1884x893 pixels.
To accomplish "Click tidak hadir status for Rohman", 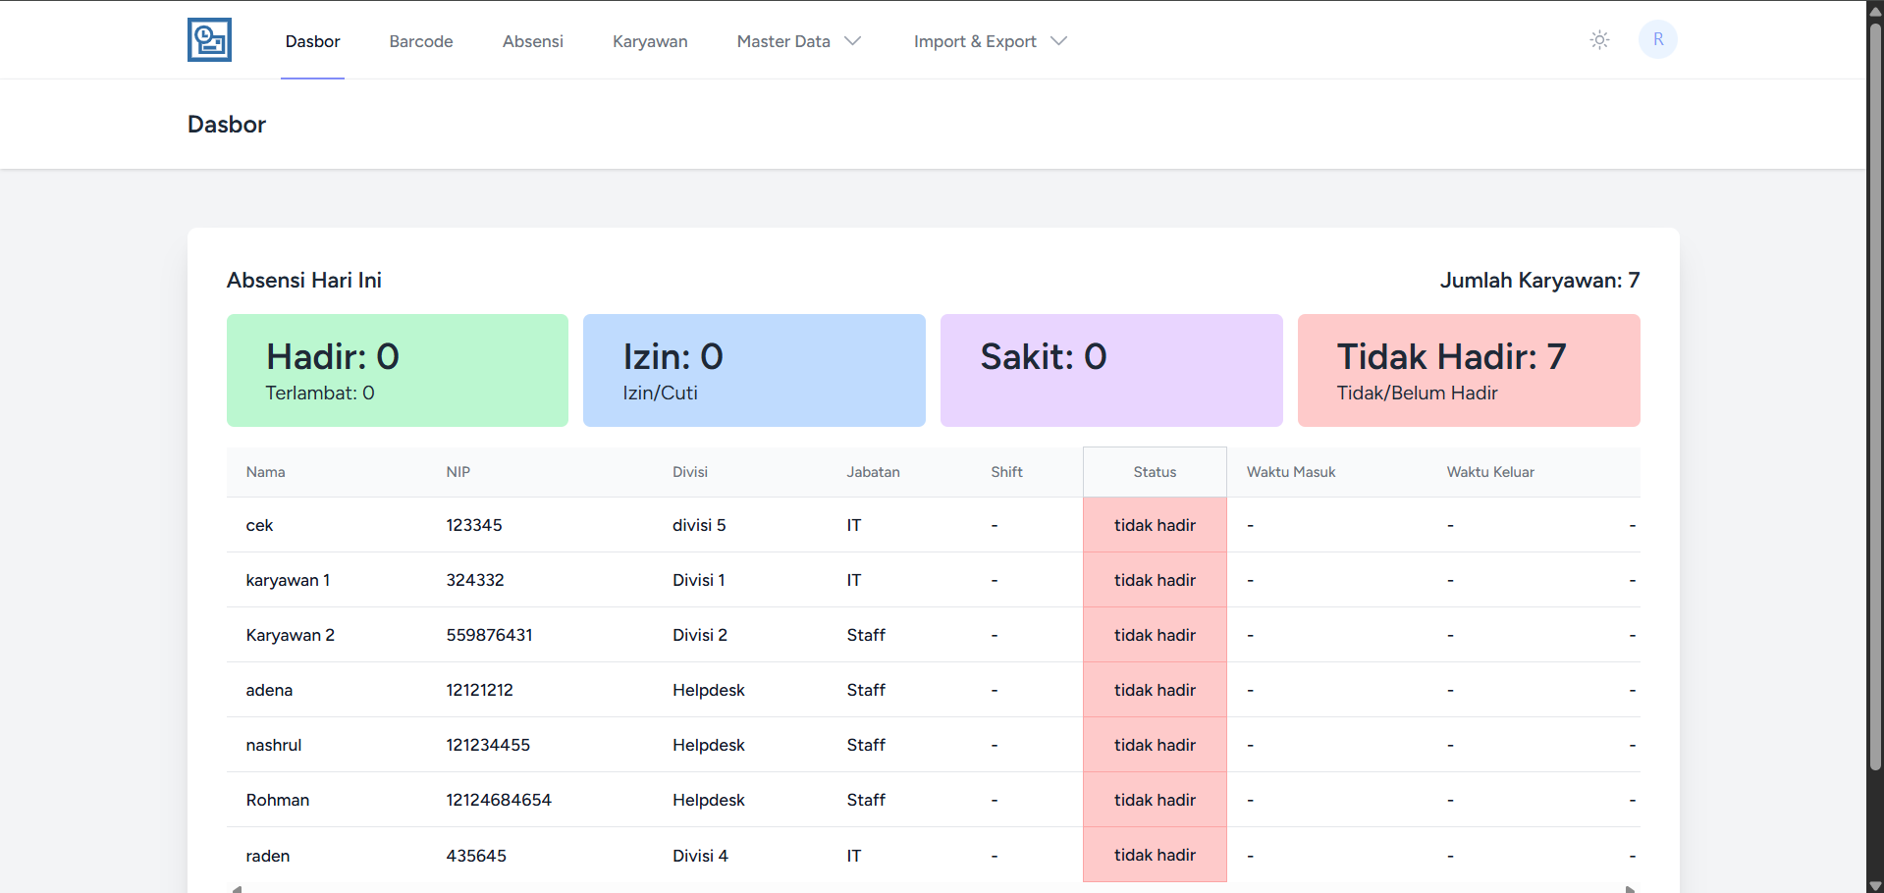I will (1155, 800).
